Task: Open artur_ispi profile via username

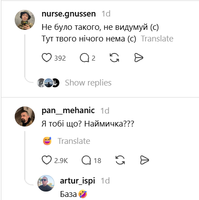Action: [x=78, y=181]
